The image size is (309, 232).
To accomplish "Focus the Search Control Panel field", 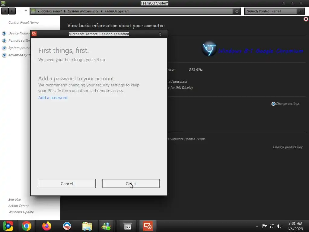I will (x=271, y=11).
